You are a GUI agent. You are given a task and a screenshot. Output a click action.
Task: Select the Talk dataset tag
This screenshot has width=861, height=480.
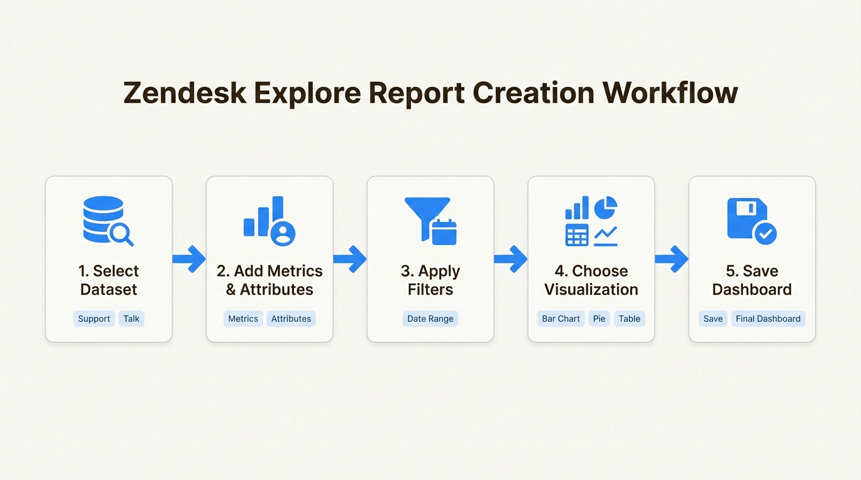pos(131,319)
